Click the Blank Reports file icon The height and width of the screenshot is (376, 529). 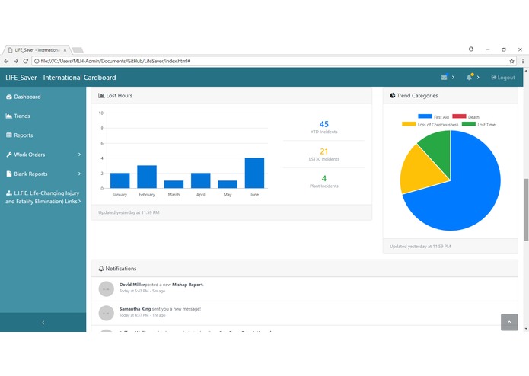(x=9, y=174)
